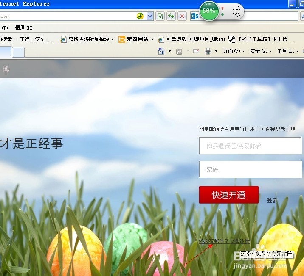Click the address bar URL field

tap(68, 16)
